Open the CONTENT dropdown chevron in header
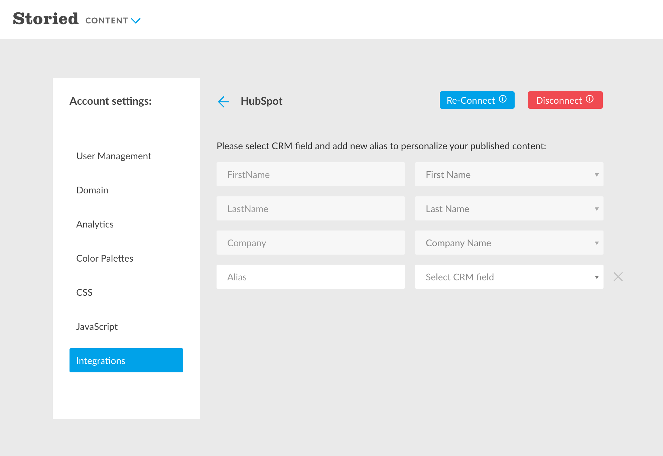This screenshot has width=663, height=456. 136,21
